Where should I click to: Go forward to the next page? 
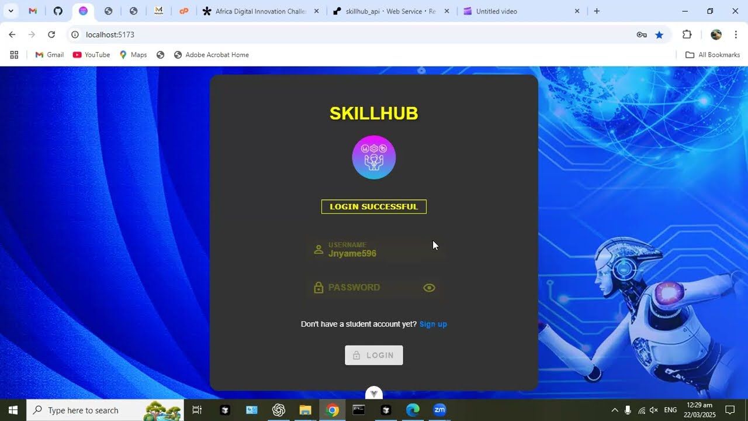click(32, 34)
